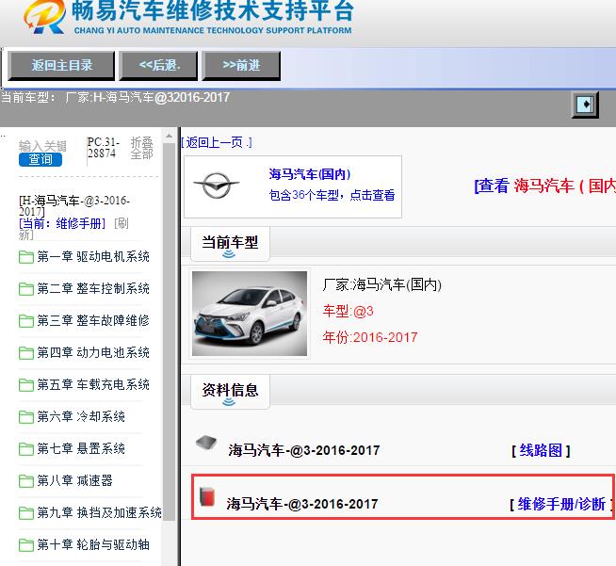Expand 第九章 换挡及加速系统 chapter
The height and width of the screenshot is (566, 616).
click(99, 513)
